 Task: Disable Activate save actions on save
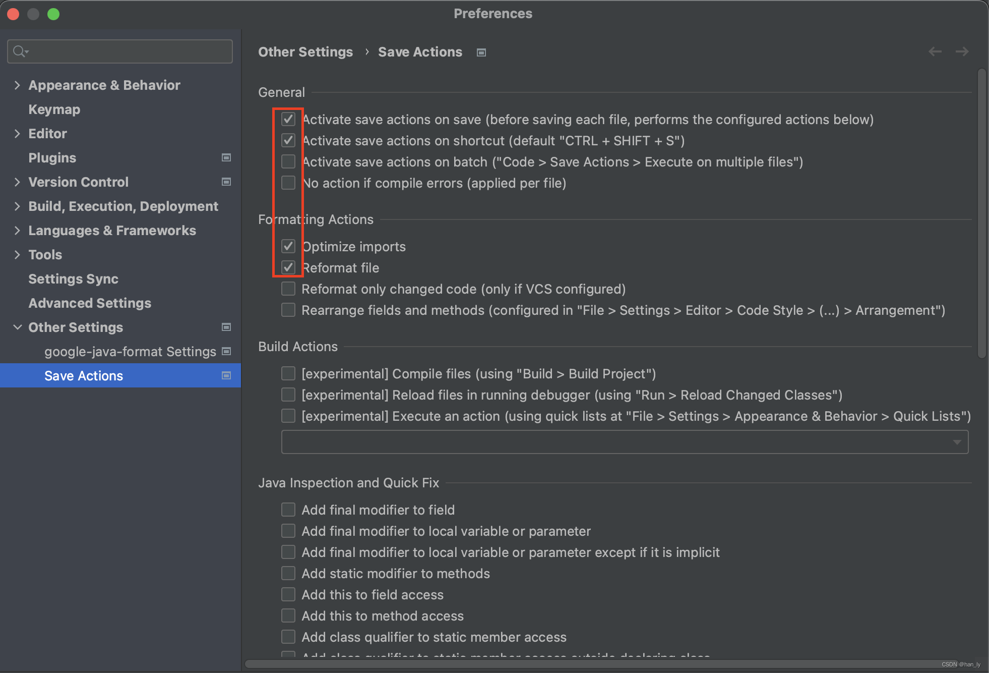click(288, 120)
